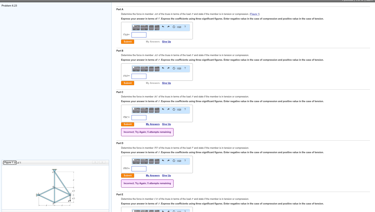This screenshot has height=212, width=375.
Task: Click the redo arrow in Part B toolbar
Action: [x=169, y=68]
